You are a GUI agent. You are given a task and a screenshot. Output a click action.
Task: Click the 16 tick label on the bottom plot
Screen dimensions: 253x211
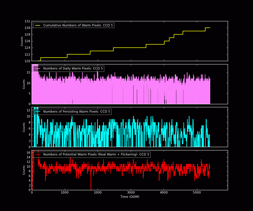click(x=29, y=152)
